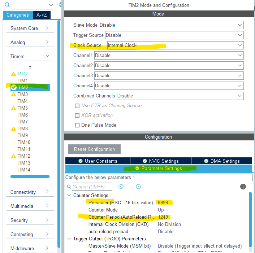
Task: Select TIM9 in timers list
Action: tap(23, 135)
